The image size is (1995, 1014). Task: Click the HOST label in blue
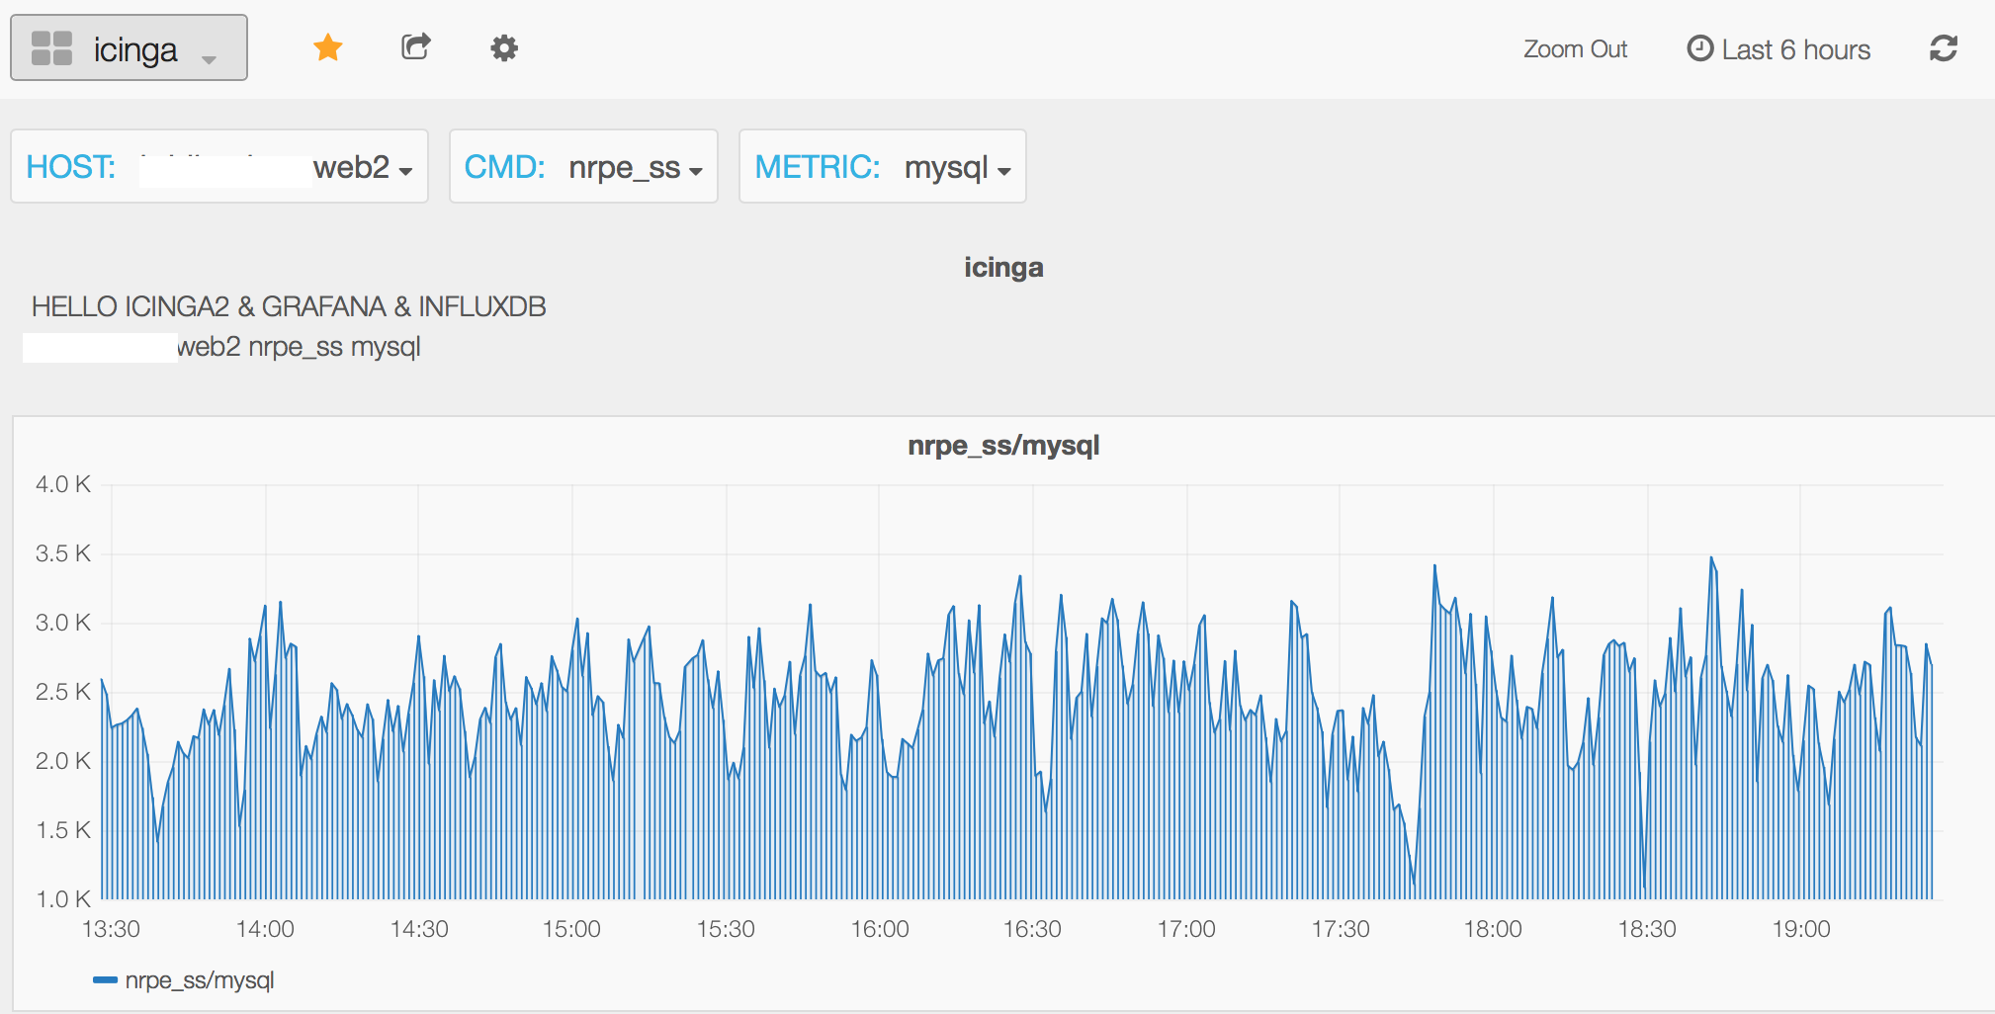(69, 166)
